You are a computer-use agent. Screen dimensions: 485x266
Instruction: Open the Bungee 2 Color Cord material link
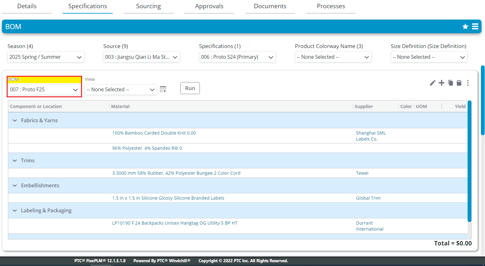click(x=176, y=173)
